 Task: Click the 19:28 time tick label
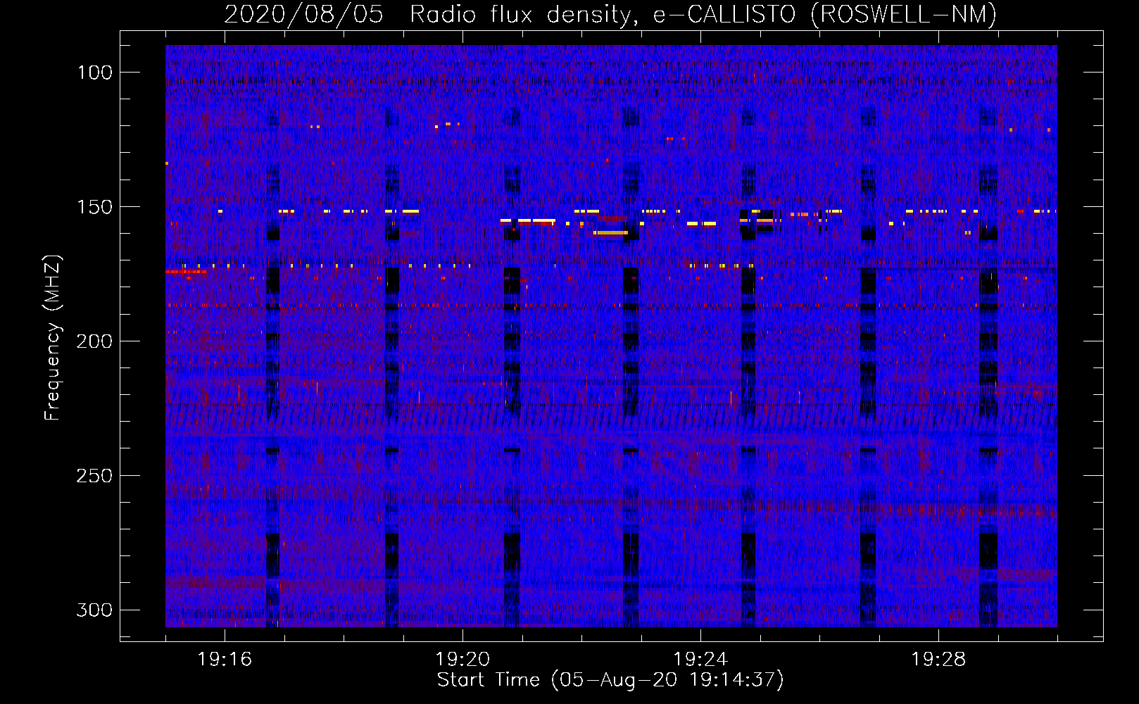(938, 660)
